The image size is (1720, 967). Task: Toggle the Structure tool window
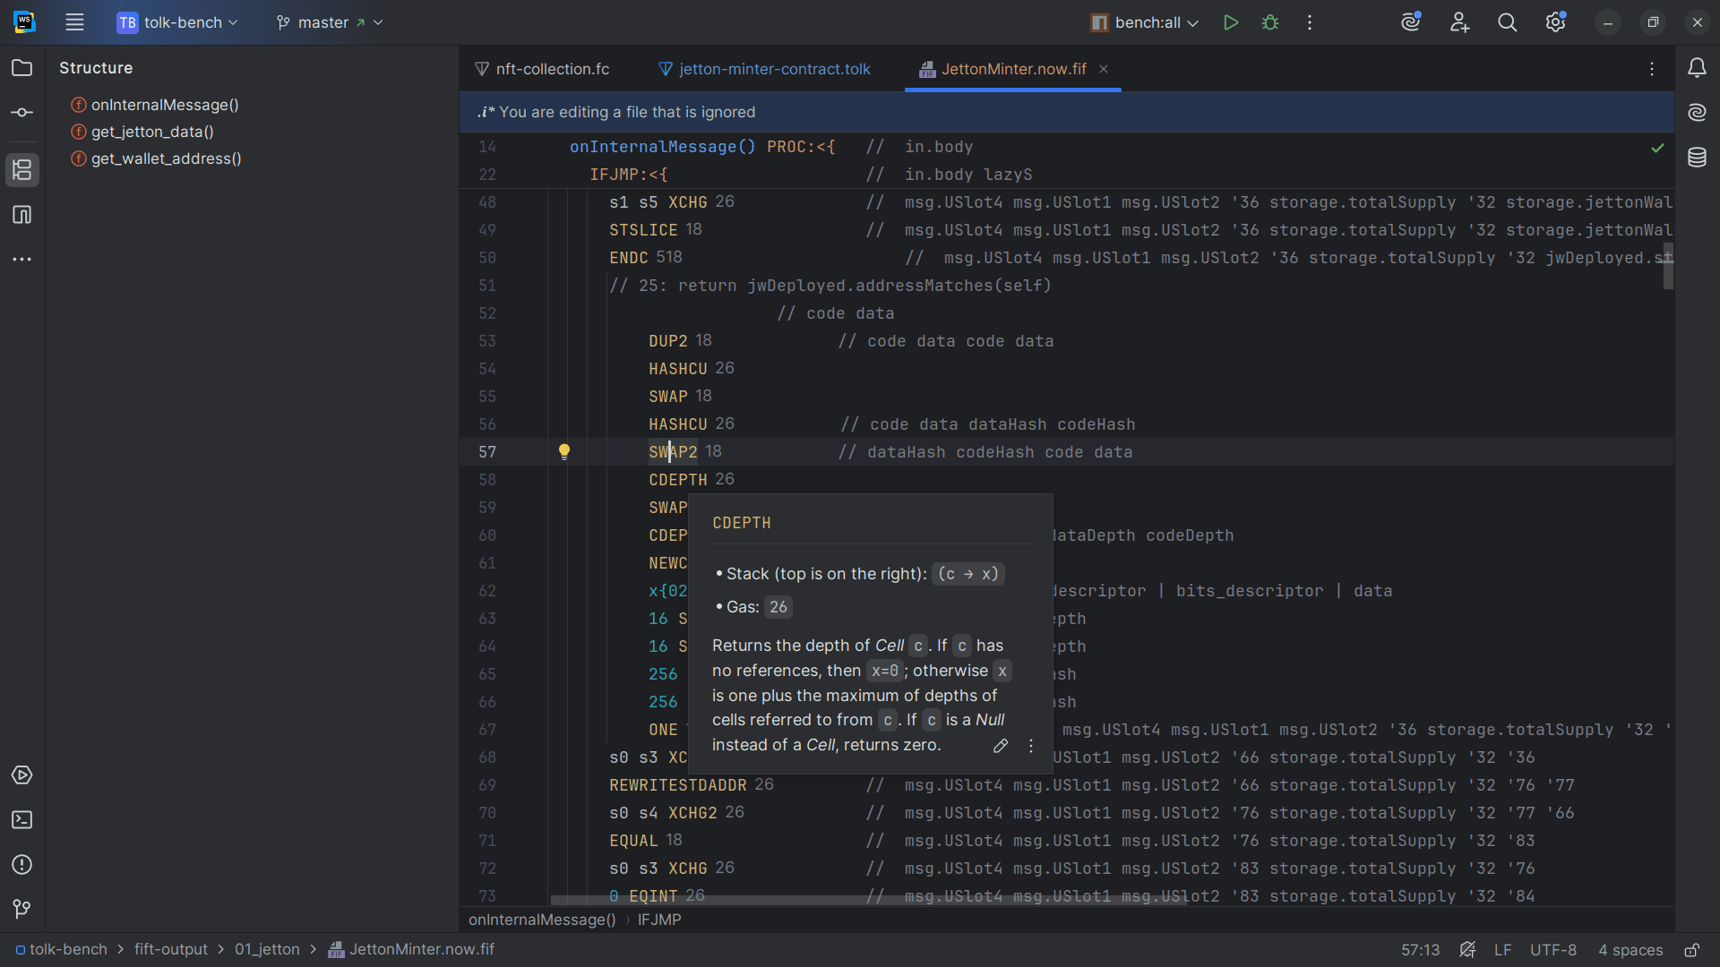pyautogui.click(x=22, y=170)
